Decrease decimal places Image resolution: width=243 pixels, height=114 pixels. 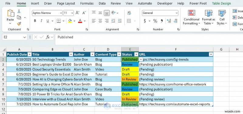pyautogui.click(x=176, y=21)
